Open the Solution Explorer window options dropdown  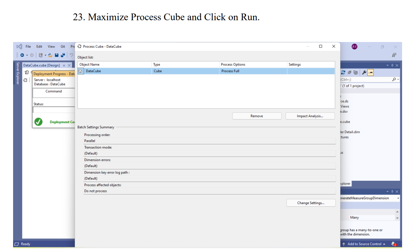(388, 65)
